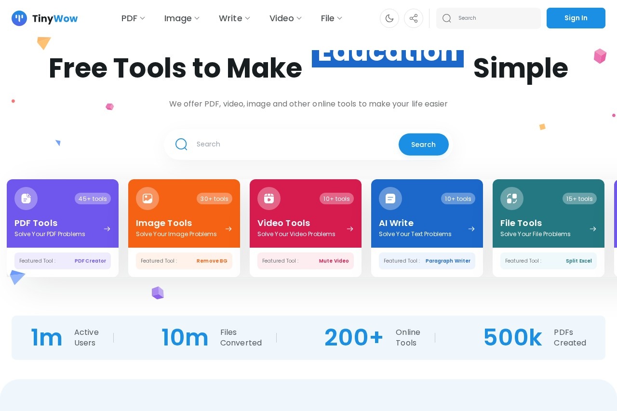
Task: Open the featured Remove BG tool link
Action: [x=212, y=261]
